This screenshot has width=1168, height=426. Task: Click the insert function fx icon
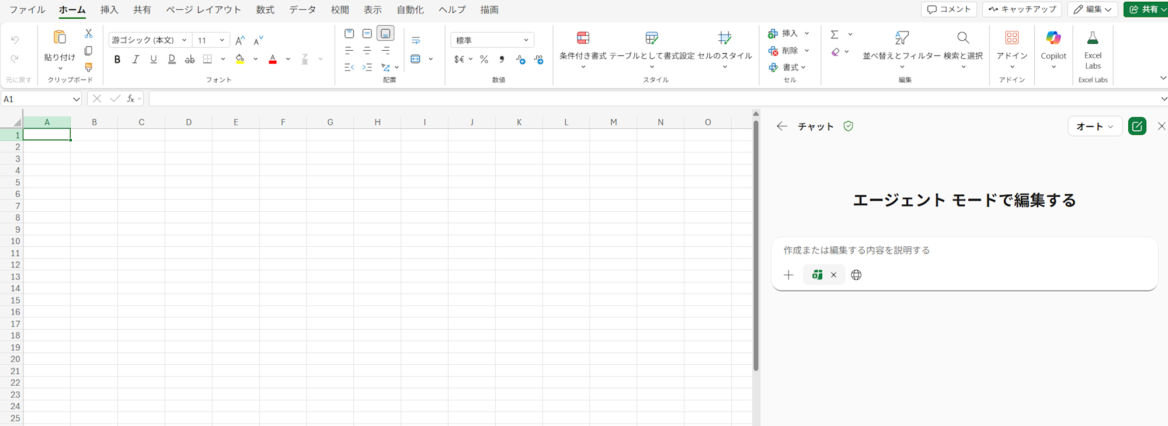[x=131, y=99]
